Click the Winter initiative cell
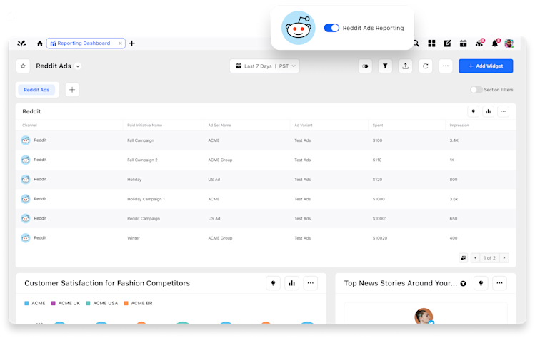535x338 pixels. [134, 238]
